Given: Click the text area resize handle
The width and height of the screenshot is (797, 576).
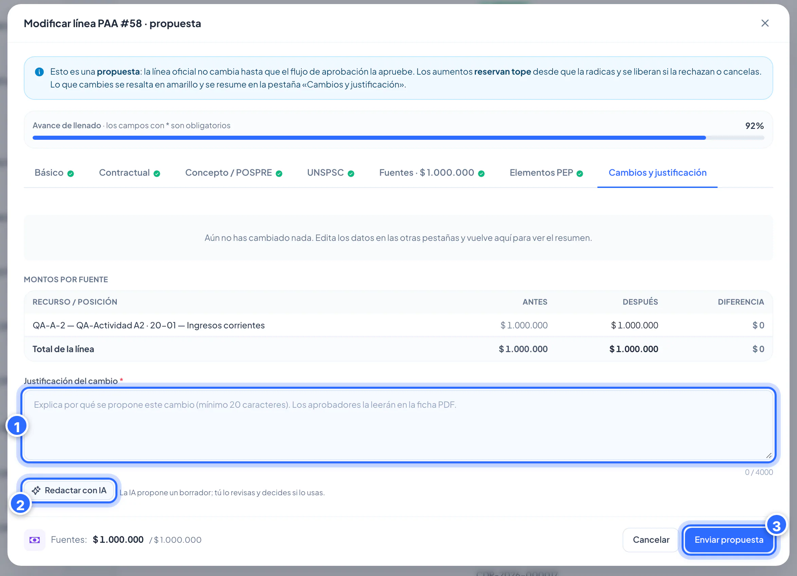Looking at the screenshot, I should coord(768,456).
